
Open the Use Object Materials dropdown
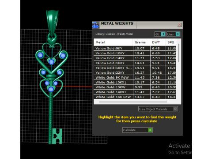tap(158, 109)
